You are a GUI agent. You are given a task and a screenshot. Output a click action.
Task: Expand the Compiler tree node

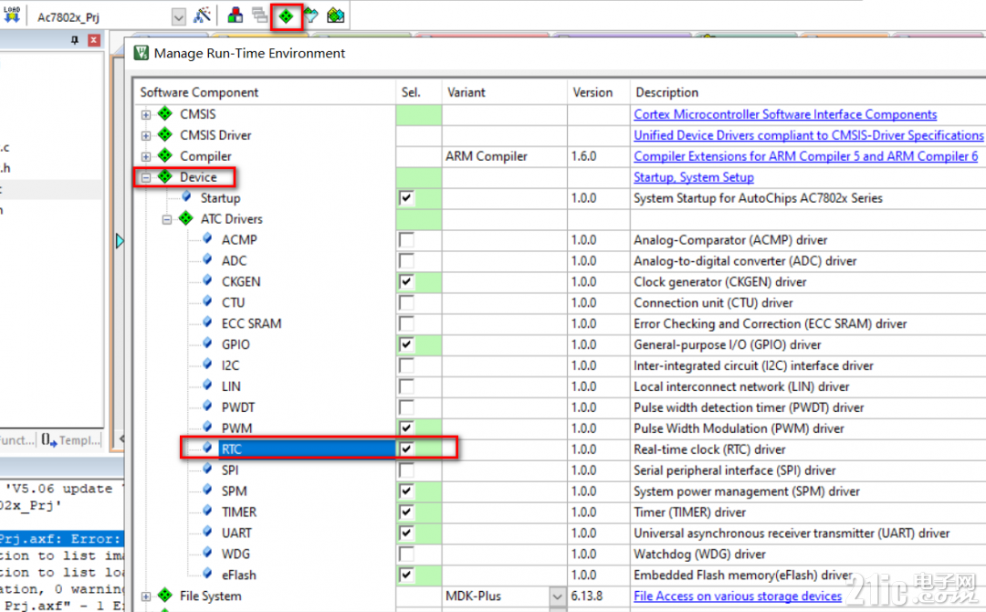coord(146,156)
